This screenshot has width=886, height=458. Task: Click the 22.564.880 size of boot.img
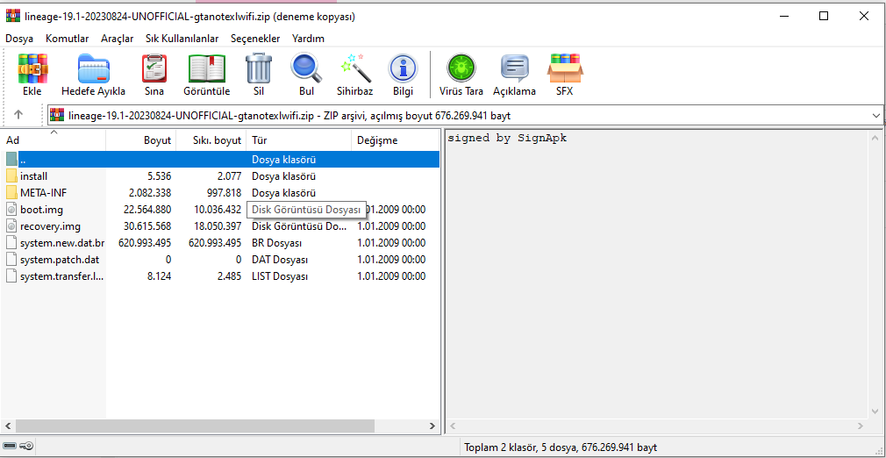(147, 210)
